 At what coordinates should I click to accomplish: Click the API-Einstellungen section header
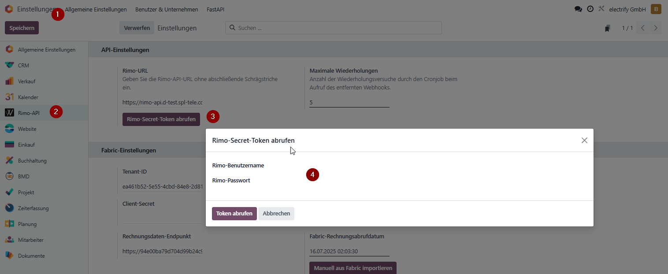pos(125,50)
